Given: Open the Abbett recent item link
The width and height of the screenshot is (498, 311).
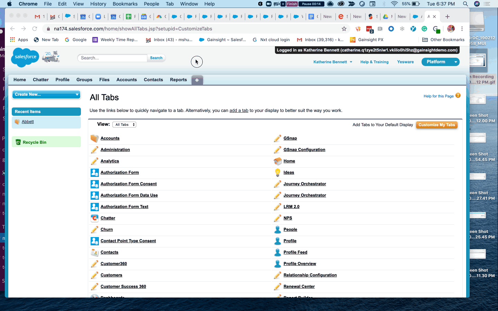Looking at the screenshot, I should click(x=28, y=122).
